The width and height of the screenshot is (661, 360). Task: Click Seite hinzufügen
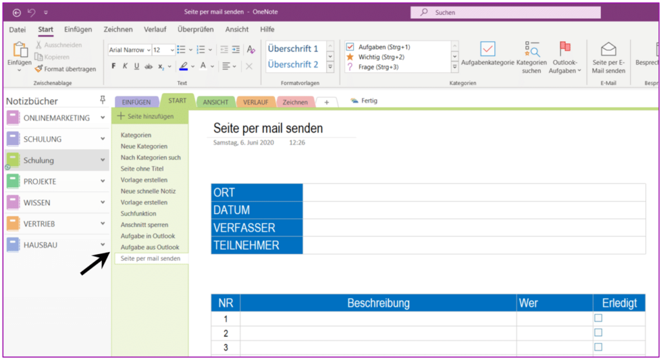(145, 116)
